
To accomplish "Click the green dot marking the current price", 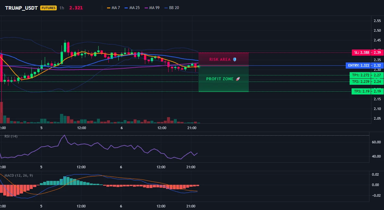I will (198, 66).
